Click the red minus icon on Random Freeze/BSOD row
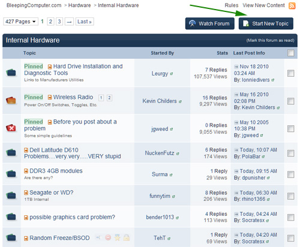 pyautogui.click(x=108, y=237)
